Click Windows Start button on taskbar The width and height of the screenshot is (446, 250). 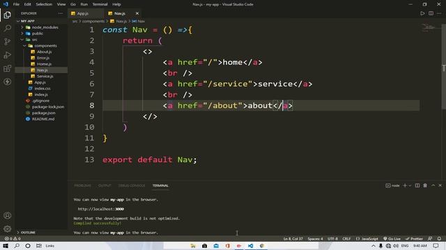6,246
